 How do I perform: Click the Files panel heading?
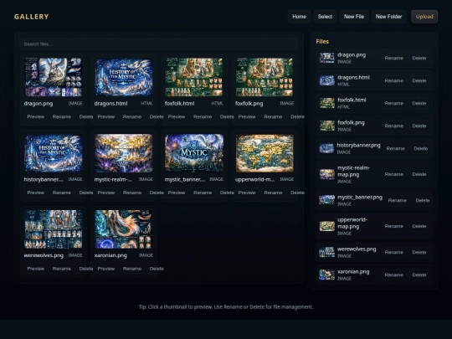[322, 42]
